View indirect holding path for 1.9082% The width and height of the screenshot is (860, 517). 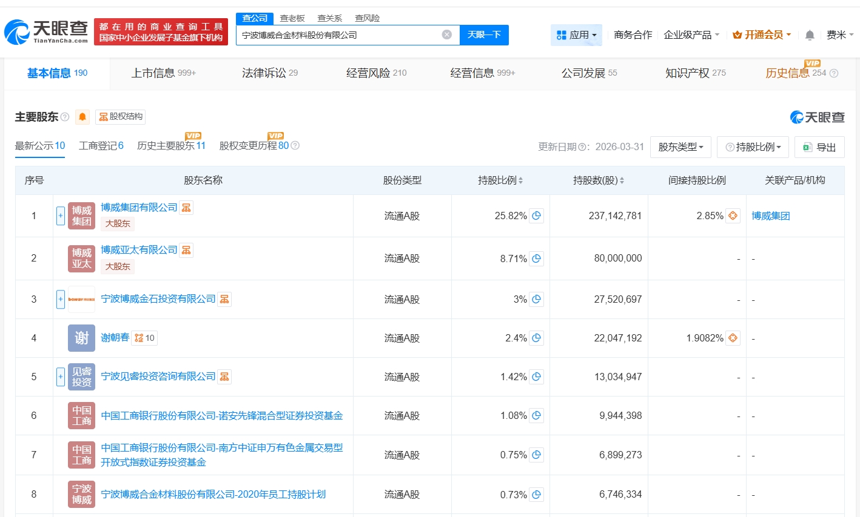point(733,338)
